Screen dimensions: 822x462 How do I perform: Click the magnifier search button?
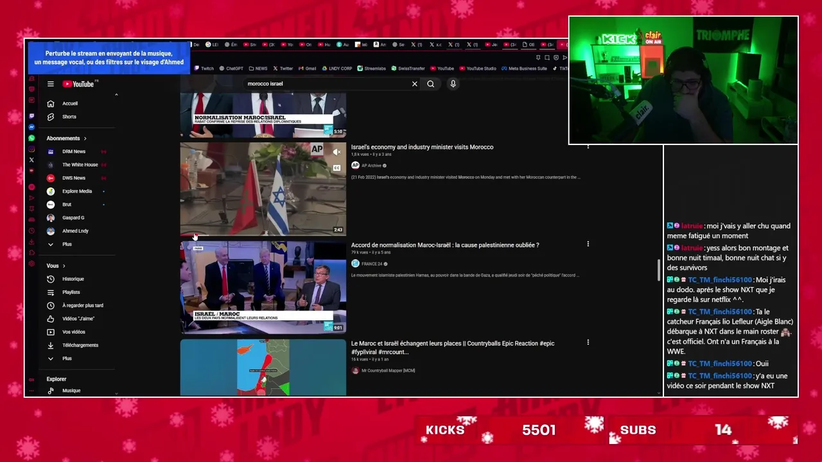(431, 83)
